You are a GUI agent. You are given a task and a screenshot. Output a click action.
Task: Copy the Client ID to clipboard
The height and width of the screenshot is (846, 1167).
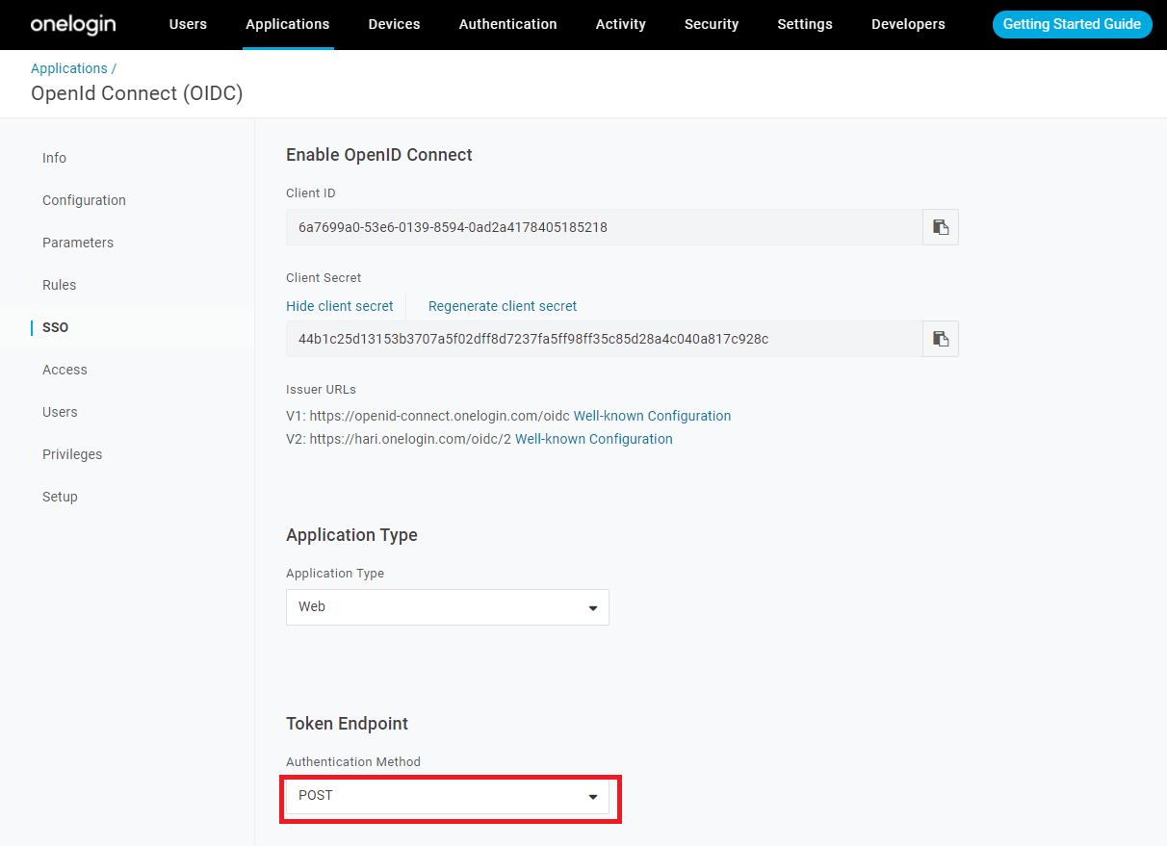coord(941,227)
